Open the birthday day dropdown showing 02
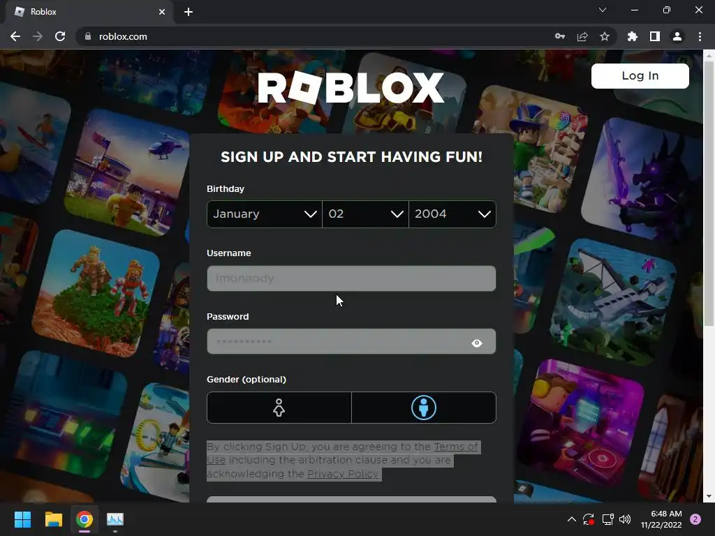715x536 pixels. (365, 214)
